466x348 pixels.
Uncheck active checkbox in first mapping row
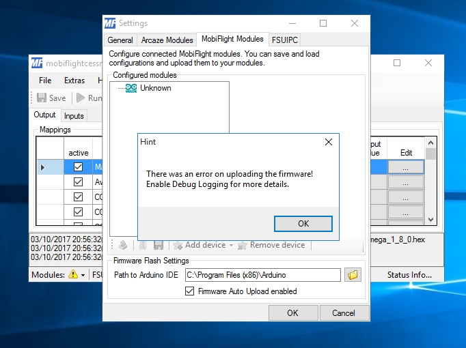[78, 167]
